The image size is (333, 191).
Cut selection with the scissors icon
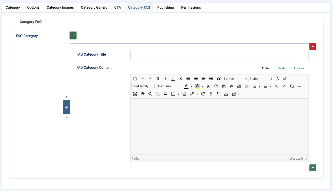pyautogui.click(x=208, y=86)
